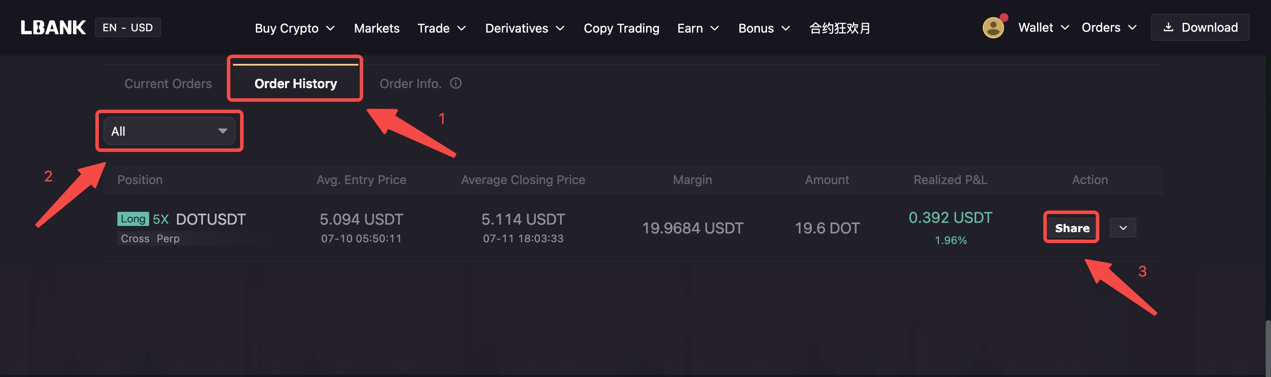Image resolution: width=1271 pixels, height=377 pixels.
Task: Expand the Buy Crypto menu
Action: tap(295, 28)
